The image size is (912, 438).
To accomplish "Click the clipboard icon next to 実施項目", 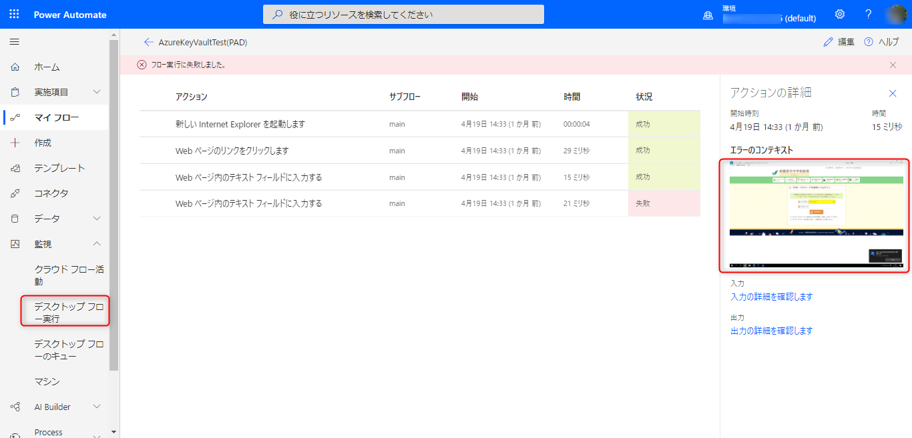I will point(15,92).
